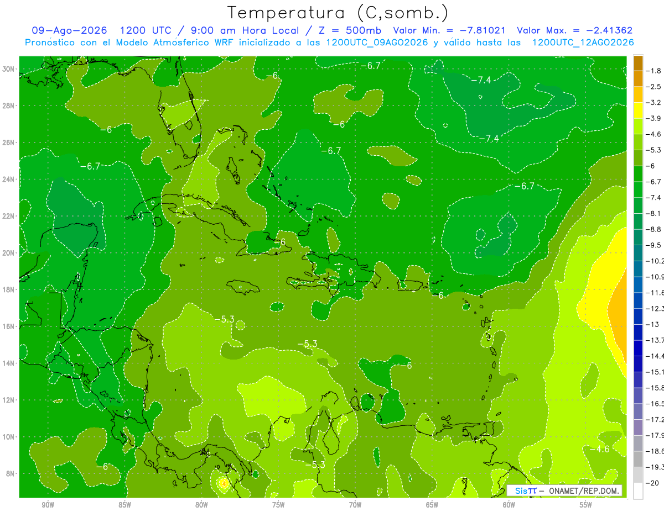The image size is (664, 512).
Task: Pick the white legend swatch below -20
Action: (x=638, y=490)
